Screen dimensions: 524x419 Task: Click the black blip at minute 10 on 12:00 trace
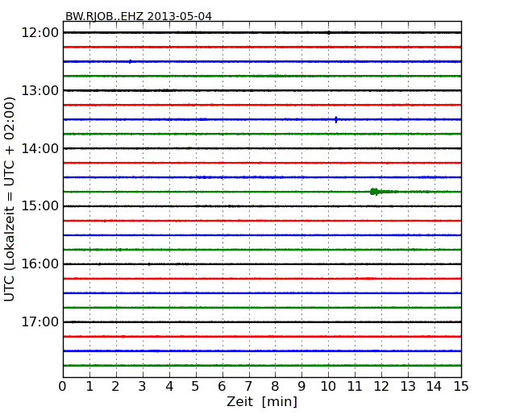tap(329, 33)
